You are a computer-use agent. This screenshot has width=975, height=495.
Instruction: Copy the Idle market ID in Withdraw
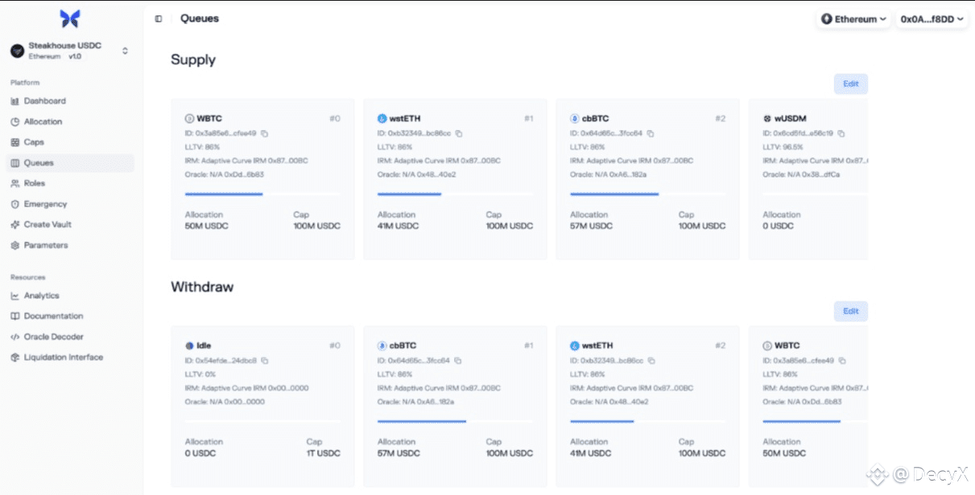point(265,361)
